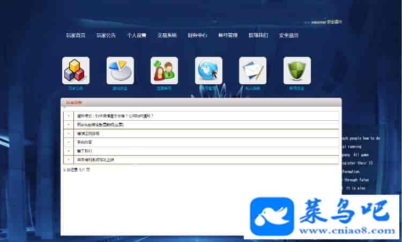
Task: Open the 财务中心 menu item
Action: pyautogui.click(x=197, y=35)
